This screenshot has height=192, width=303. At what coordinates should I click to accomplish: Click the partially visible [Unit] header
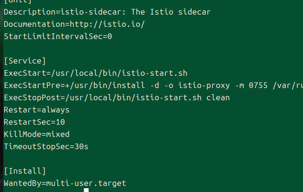point(18,1)
